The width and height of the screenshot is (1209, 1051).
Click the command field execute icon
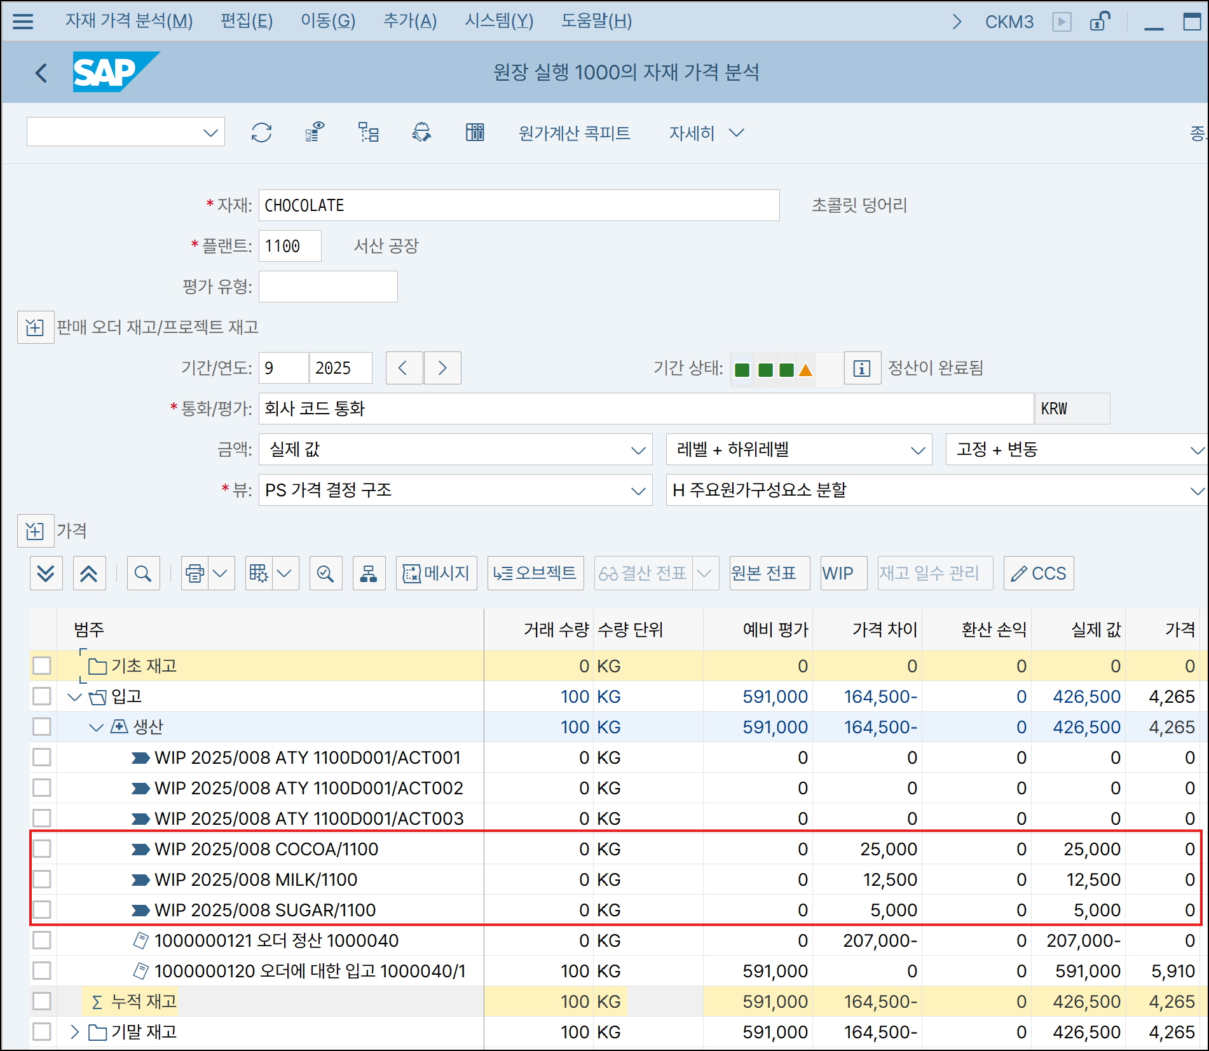[x=1062, y=22]
